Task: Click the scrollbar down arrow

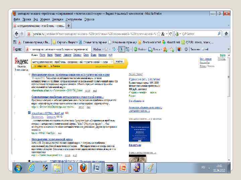Action: point(229,160)
